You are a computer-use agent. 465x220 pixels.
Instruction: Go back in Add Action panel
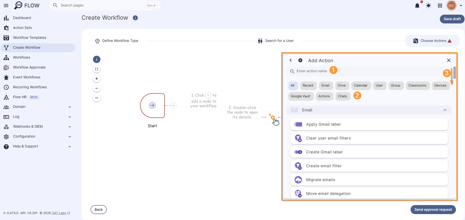pos(291,60)
